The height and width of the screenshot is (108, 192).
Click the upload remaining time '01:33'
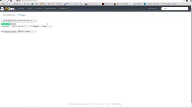click(51, 26)
